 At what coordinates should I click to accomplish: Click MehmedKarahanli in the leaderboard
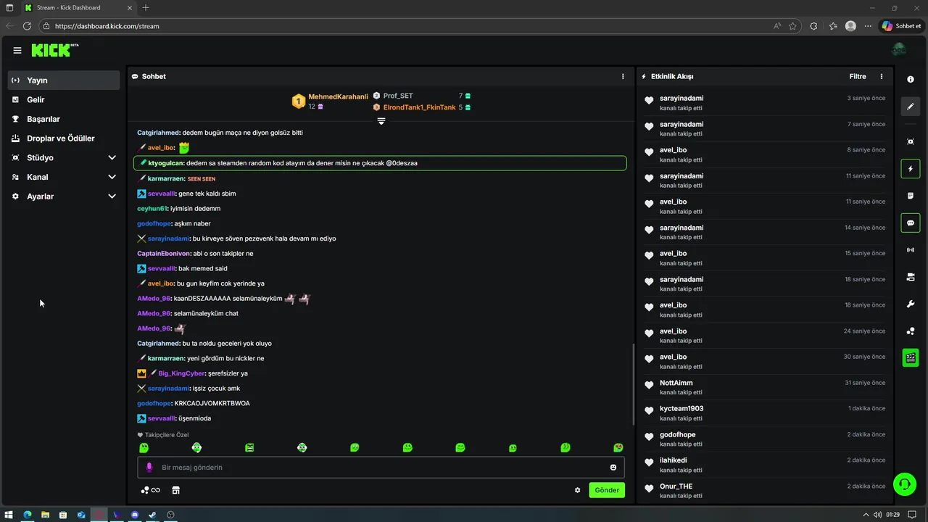339,96
